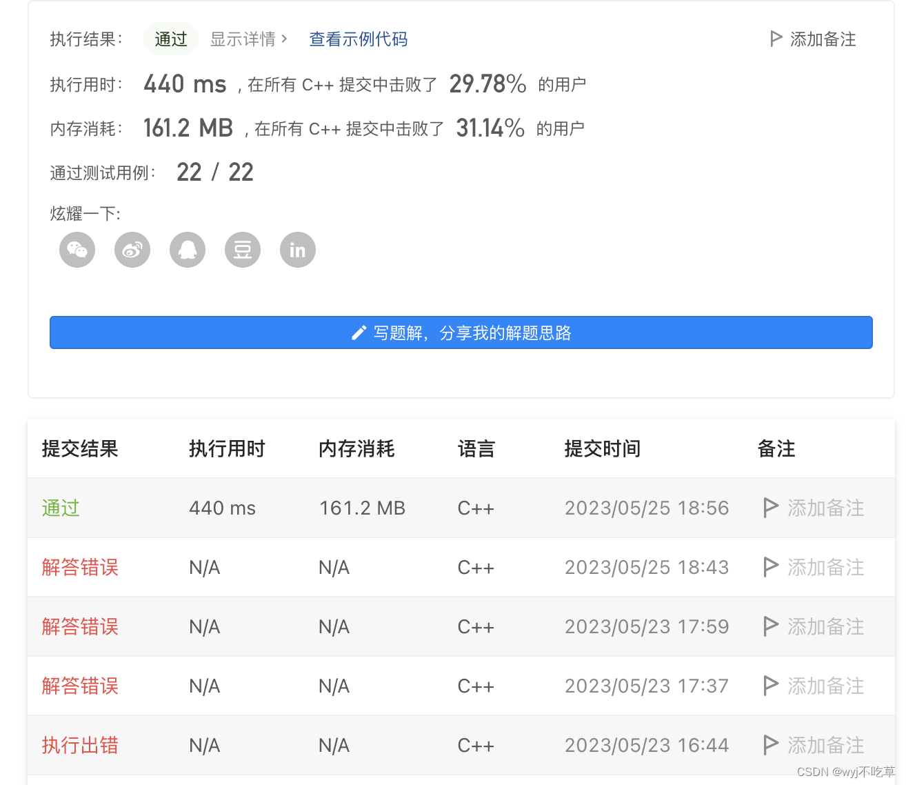Click the 440 ms table cell
Screen dimensions: 906x785
[x=223, y=508]
